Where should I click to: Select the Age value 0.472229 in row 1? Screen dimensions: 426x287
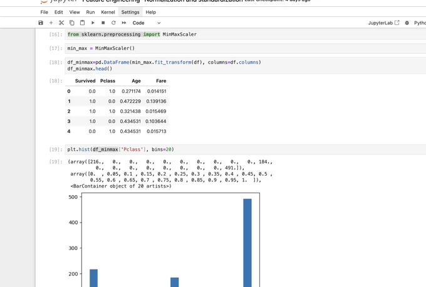tap(130, 101)
